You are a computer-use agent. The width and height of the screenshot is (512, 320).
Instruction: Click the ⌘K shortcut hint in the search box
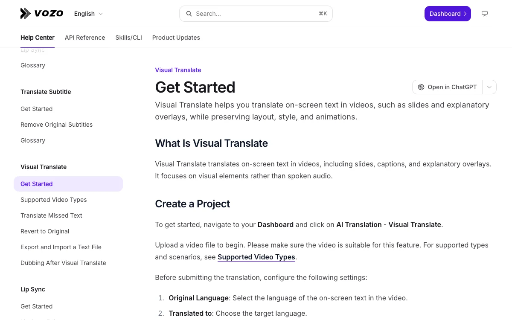click(323, 14)
